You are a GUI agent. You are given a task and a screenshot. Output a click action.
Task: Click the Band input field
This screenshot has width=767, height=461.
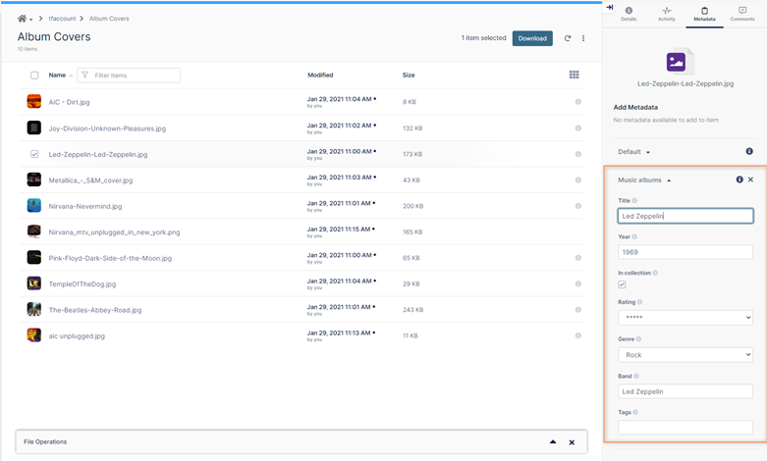point(685,391)
